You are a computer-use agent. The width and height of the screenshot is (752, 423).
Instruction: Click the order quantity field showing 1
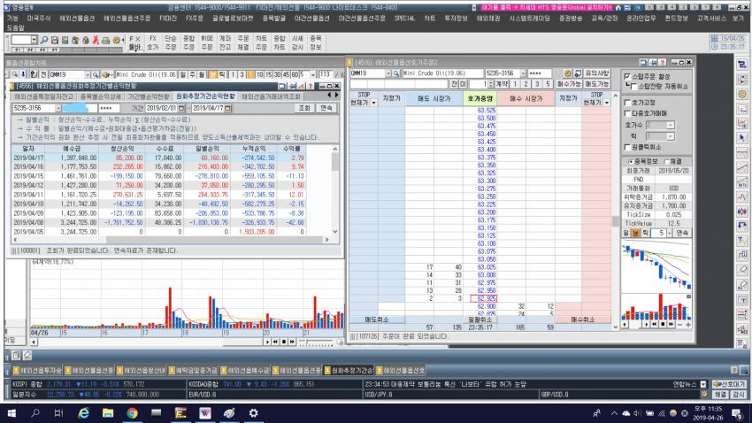[479, 84]
